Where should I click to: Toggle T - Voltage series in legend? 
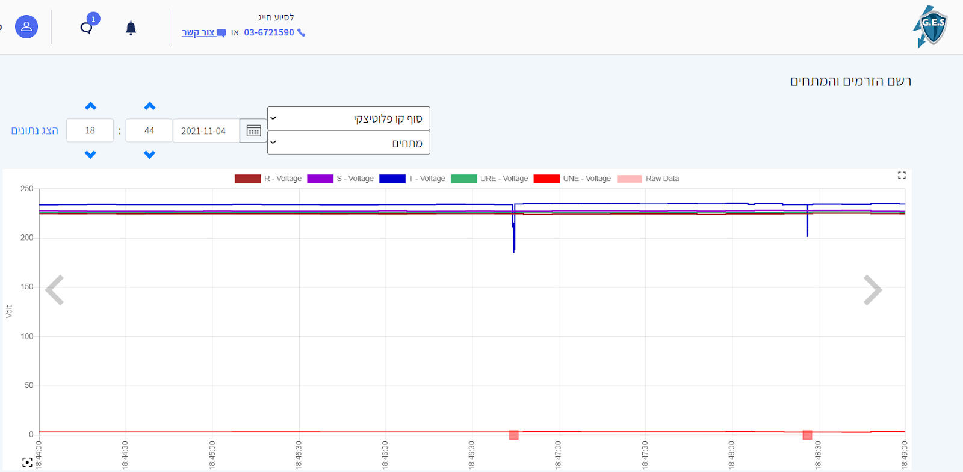click(412, 179)
